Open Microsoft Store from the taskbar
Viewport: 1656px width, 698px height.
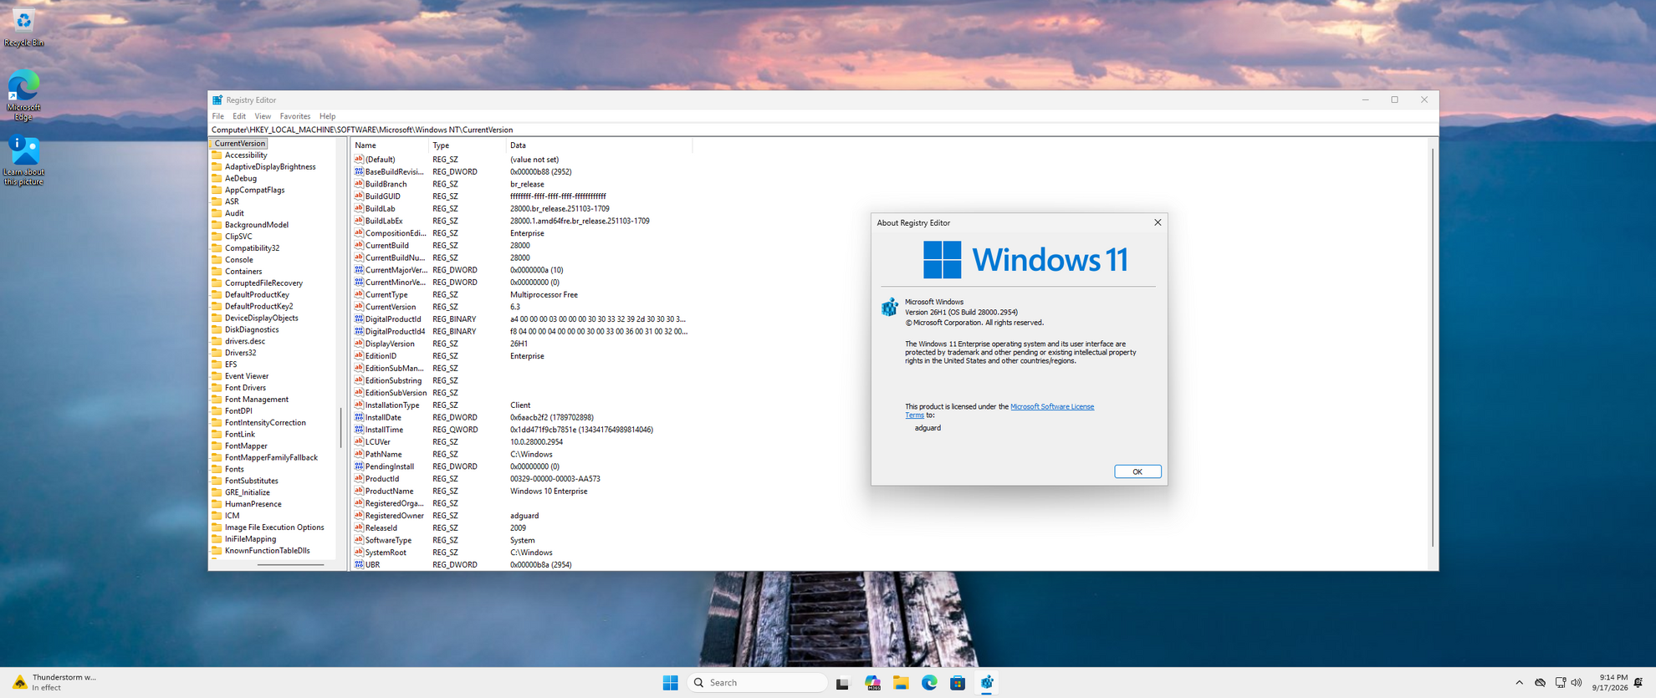coord(958,683)
